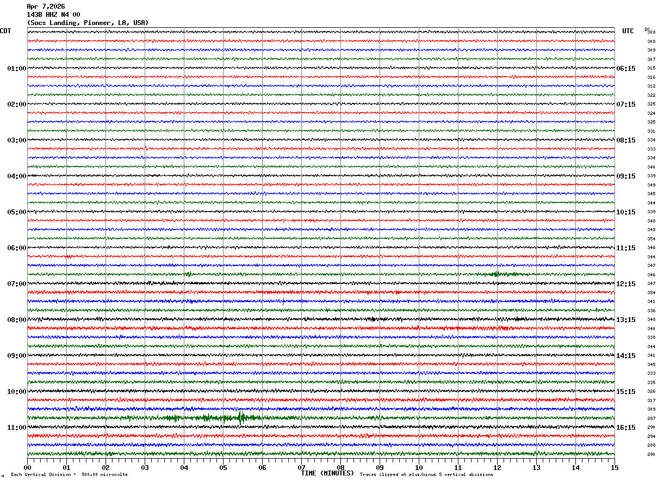Select DC offset value "316"

click(x=651, y=77)
